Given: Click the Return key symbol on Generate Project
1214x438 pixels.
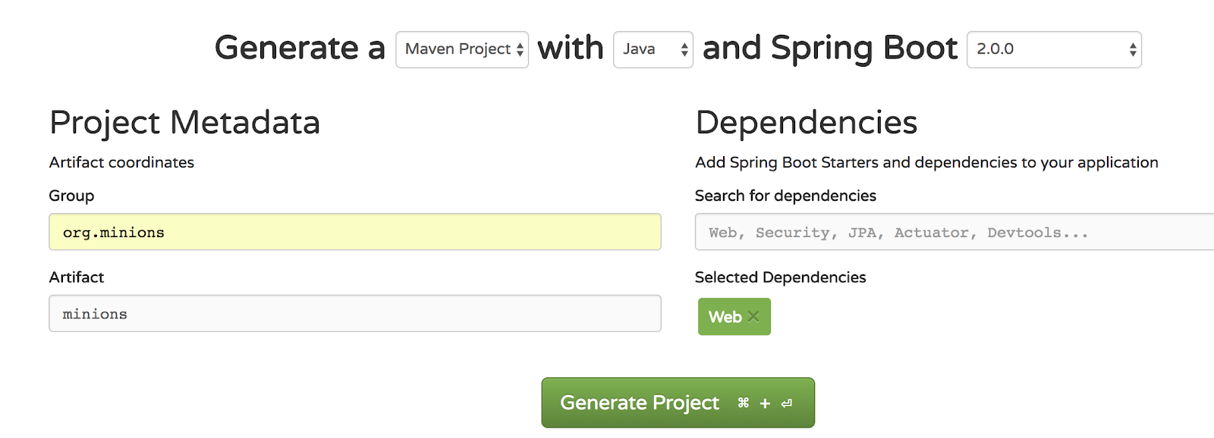Looking at the screenshot, I should tap(787, 403).
